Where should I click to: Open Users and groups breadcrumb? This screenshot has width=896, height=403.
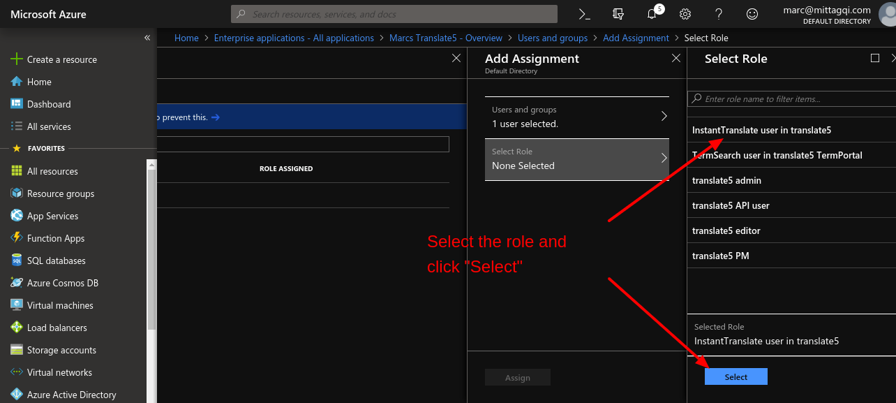coord(553,38)
